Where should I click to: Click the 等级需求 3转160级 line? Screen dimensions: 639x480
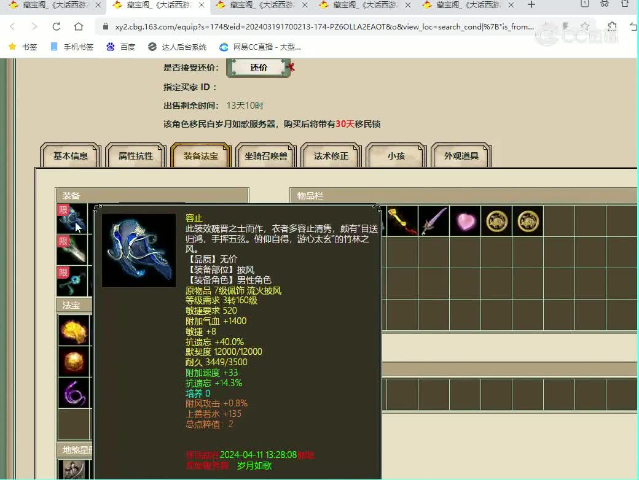pyautogui.click(x=221, y=300)
